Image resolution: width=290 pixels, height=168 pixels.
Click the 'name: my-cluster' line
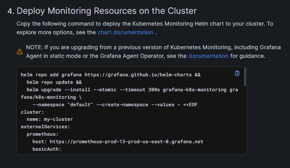click(50, 119)
